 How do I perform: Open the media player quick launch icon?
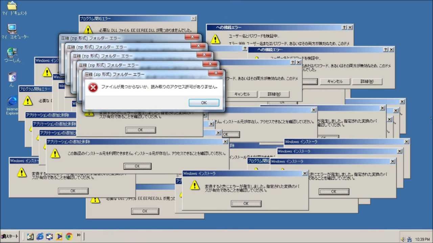[60, 236]
